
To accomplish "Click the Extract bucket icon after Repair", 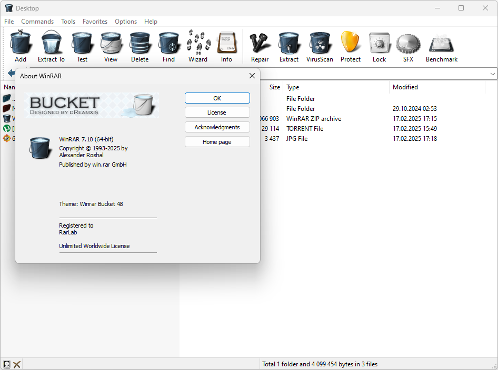I will pyautogui.click(x=288, y=46).
